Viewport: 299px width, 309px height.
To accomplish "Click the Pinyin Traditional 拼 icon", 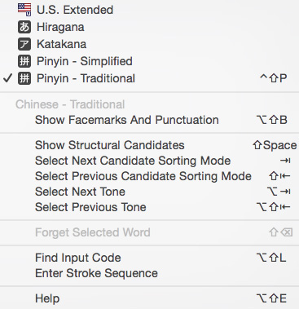I will click(24, 78).
